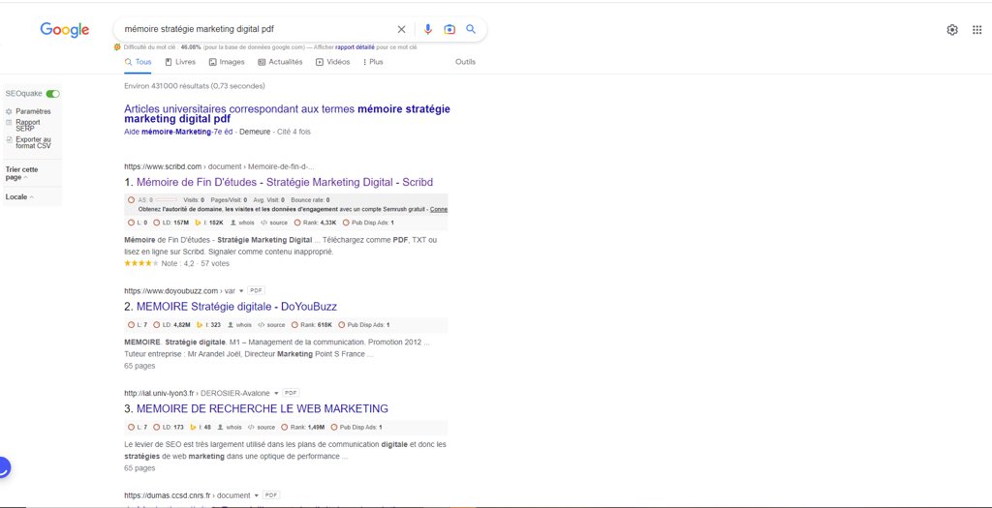This screenshot has width=992, height=508.
Task: Click source in the univ-lyon3 SEOquake bar
Action: 262,427
